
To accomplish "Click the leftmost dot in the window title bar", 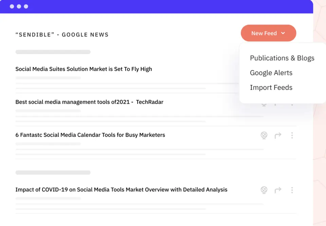I will coord(12,6).
